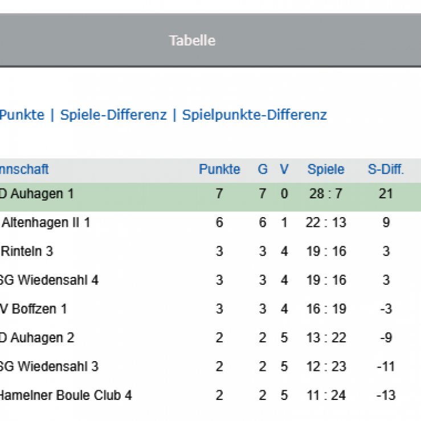This screenshot has width=421, height=421.
Task: Sort by the S-Diff. column header
Action: [x=386, y=169]
